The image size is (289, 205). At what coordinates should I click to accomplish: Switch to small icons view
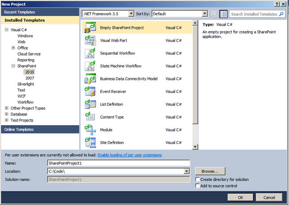(x=214, y=14)
